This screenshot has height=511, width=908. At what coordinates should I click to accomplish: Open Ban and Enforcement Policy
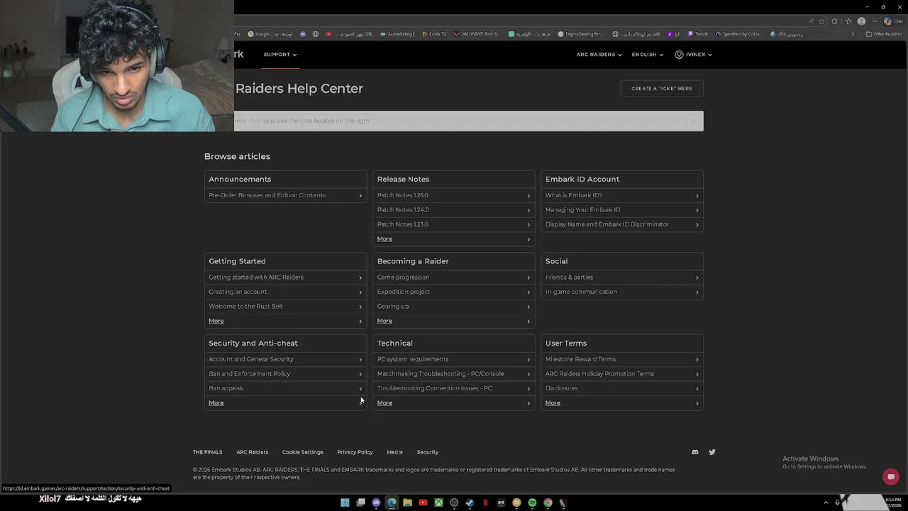[286, 374]
